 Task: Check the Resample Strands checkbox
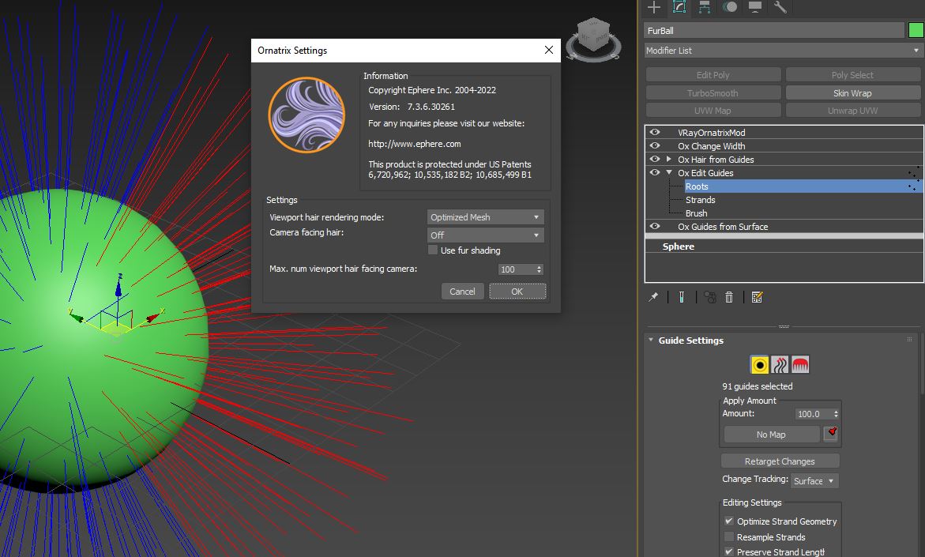pos(729,537)
